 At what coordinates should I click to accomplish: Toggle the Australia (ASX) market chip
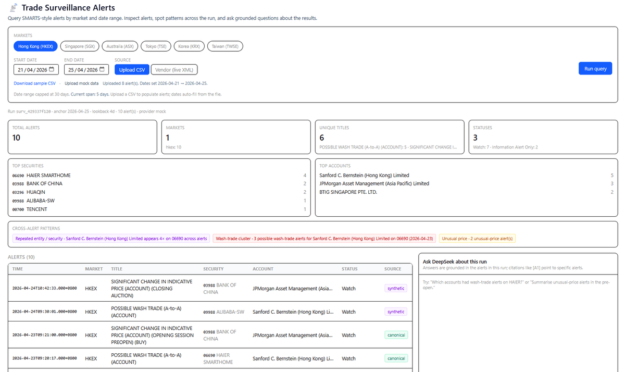point(120,46)
